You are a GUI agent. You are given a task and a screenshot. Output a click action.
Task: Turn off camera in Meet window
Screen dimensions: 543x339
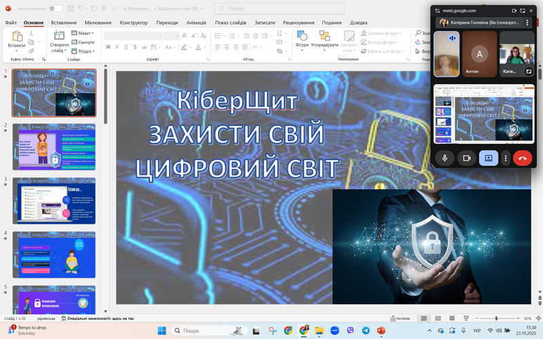pyautogui.click(x=466, y=158)
